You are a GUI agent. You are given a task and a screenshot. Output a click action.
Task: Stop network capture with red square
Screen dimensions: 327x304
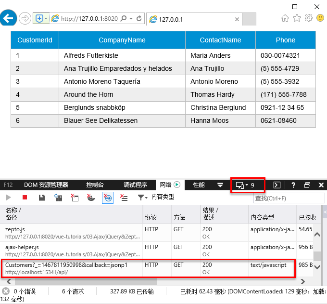click(25, 198)
